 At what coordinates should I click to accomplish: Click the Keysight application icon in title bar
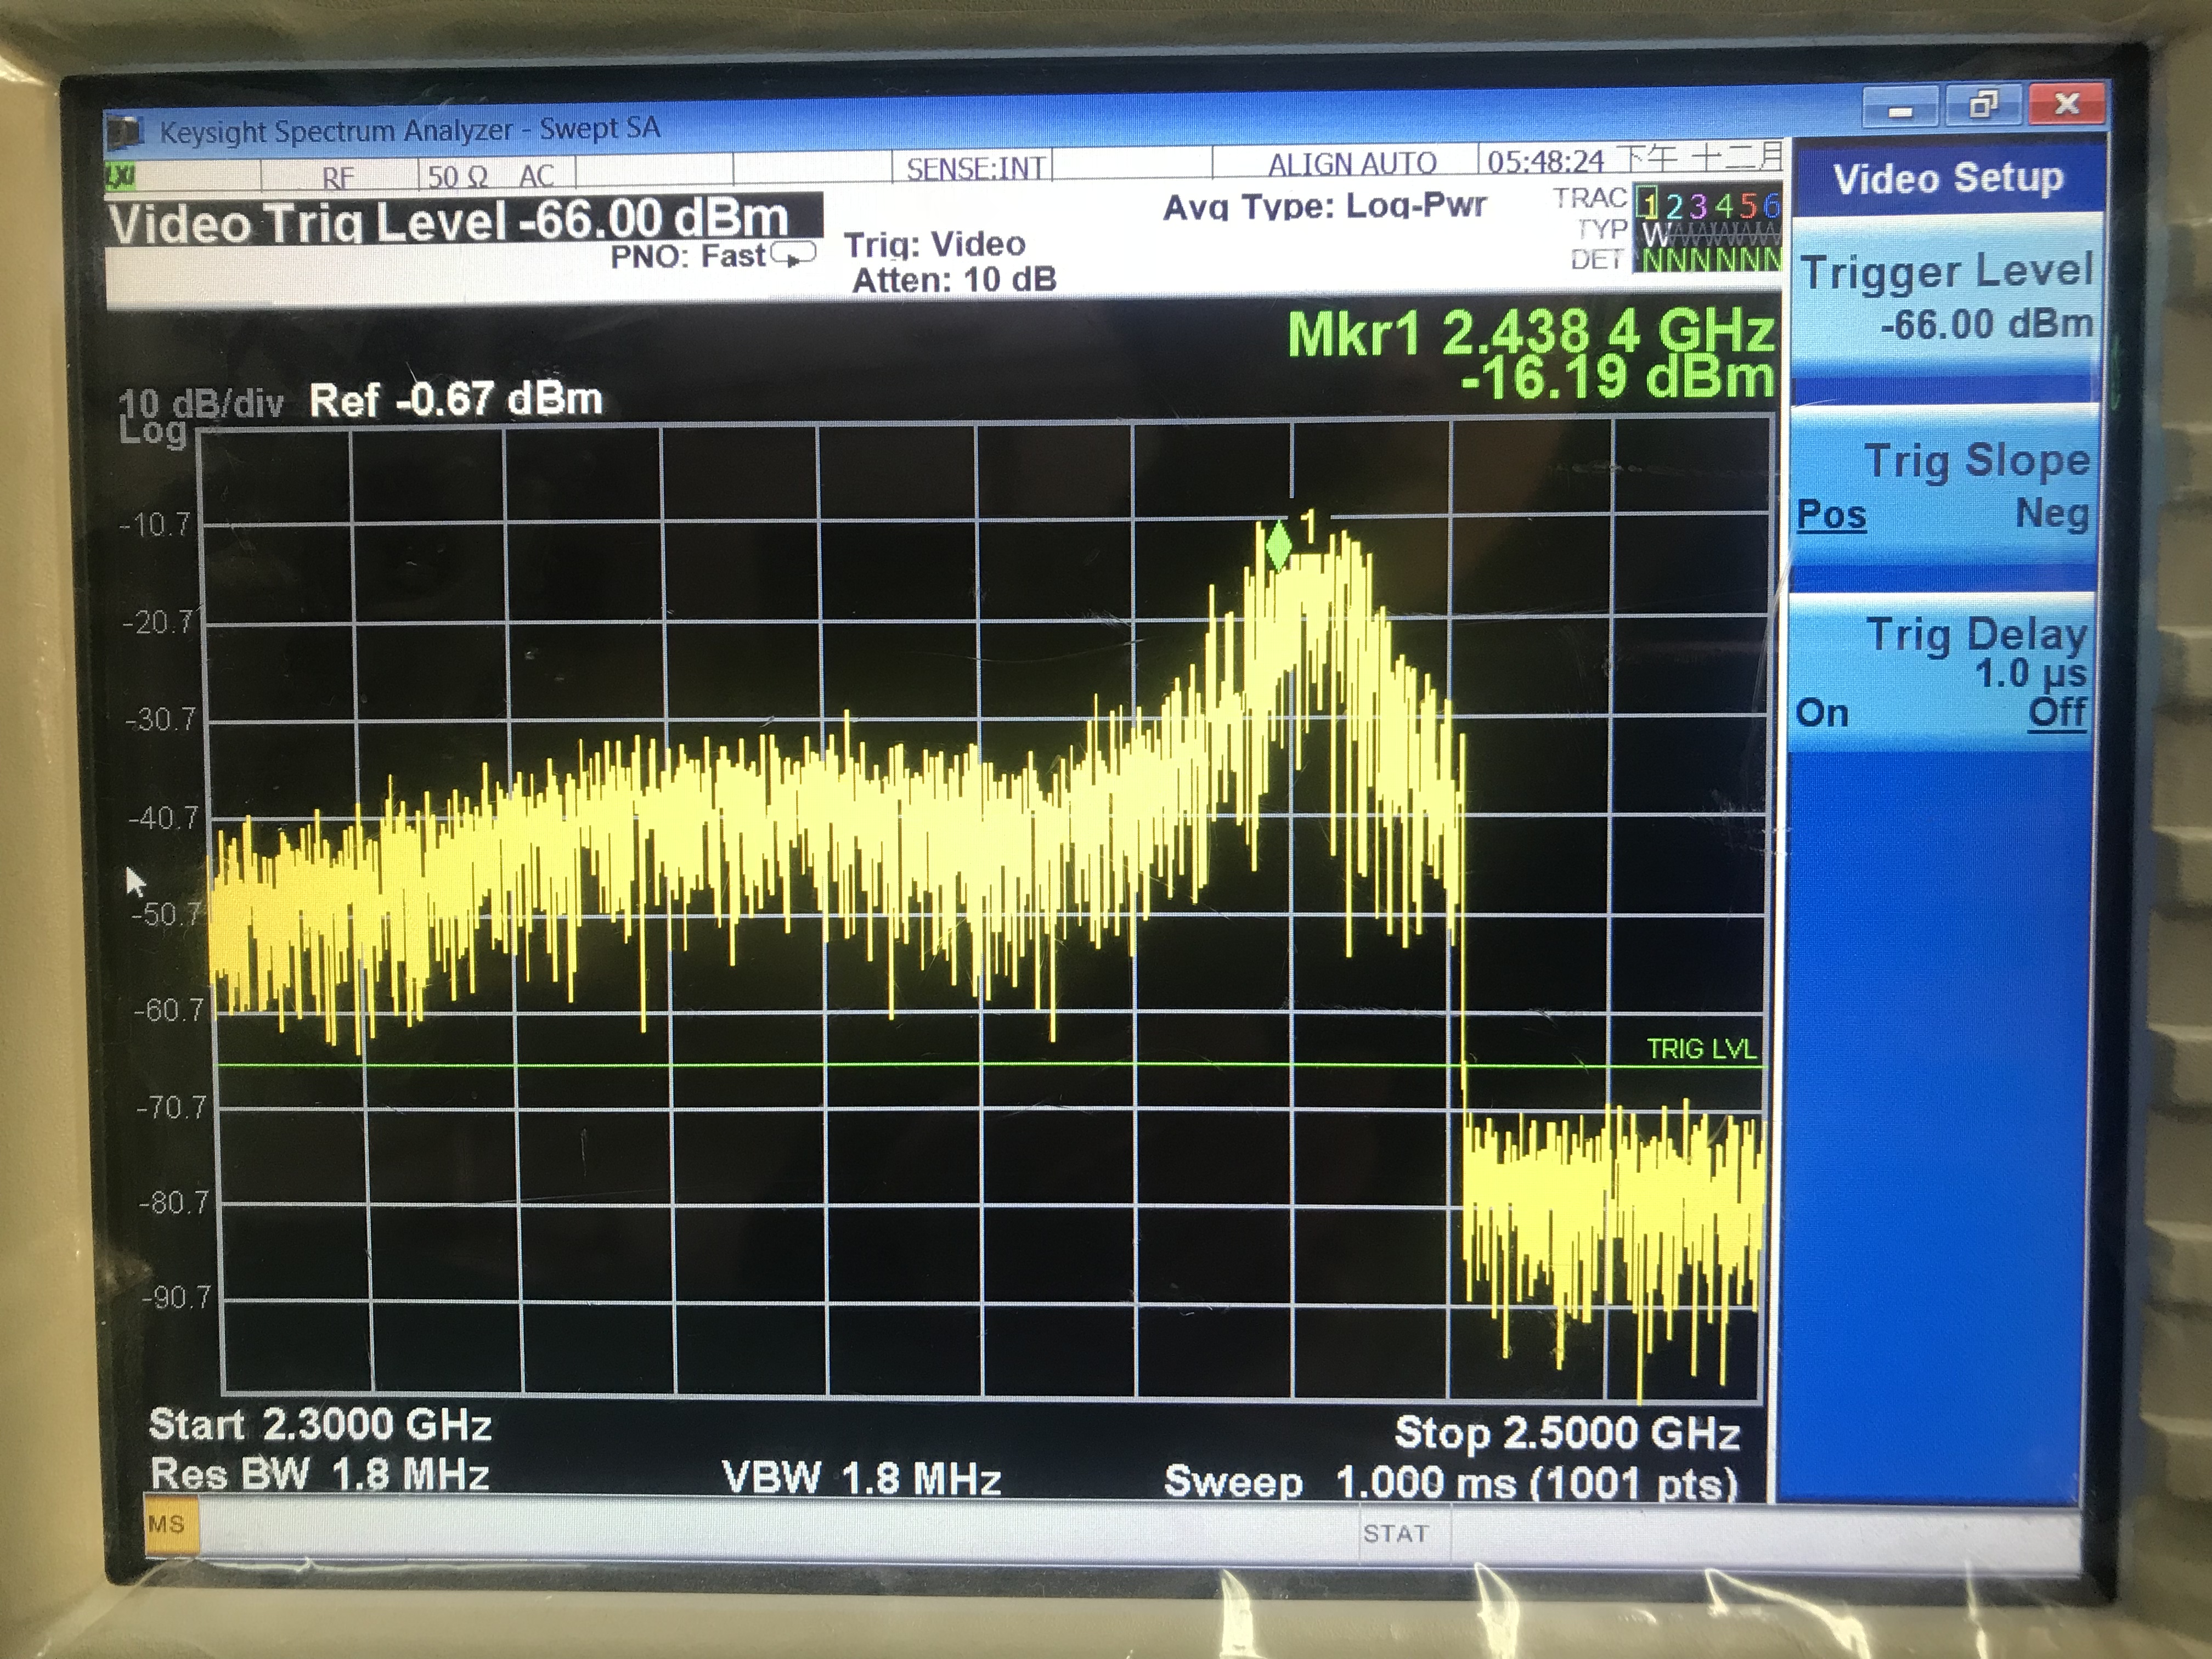tap(126, 132)
